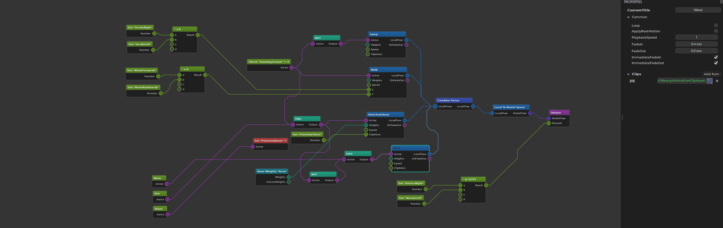
Task: Click the FadeIn 0.4 sec field
Action: click(x=696, y=44)
